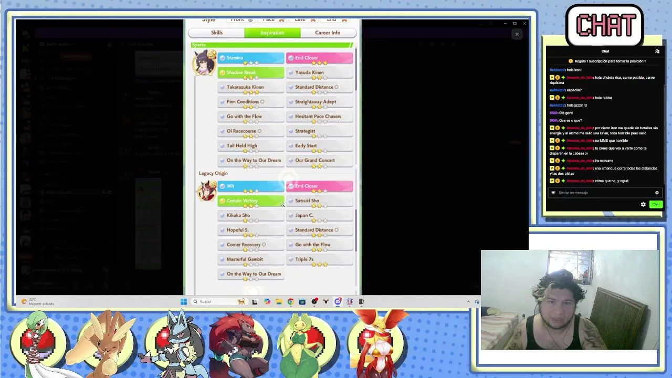Viewport: 672px width, 378px height.
Task: Click the Takarazuka Kinen spark
Action: pyautogui.click(x=251, y=88)
